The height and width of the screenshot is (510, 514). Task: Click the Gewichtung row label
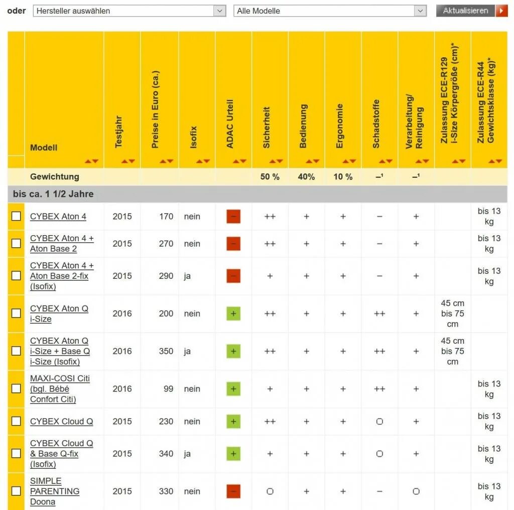54,176
